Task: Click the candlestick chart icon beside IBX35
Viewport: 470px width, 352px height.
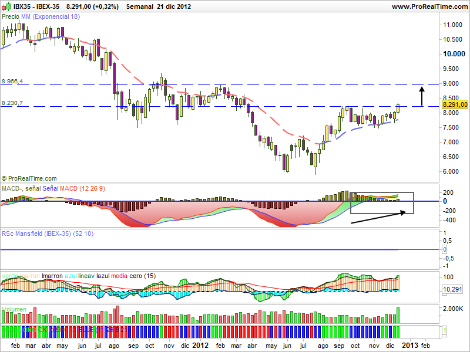Action: click(x=7, y=6)
